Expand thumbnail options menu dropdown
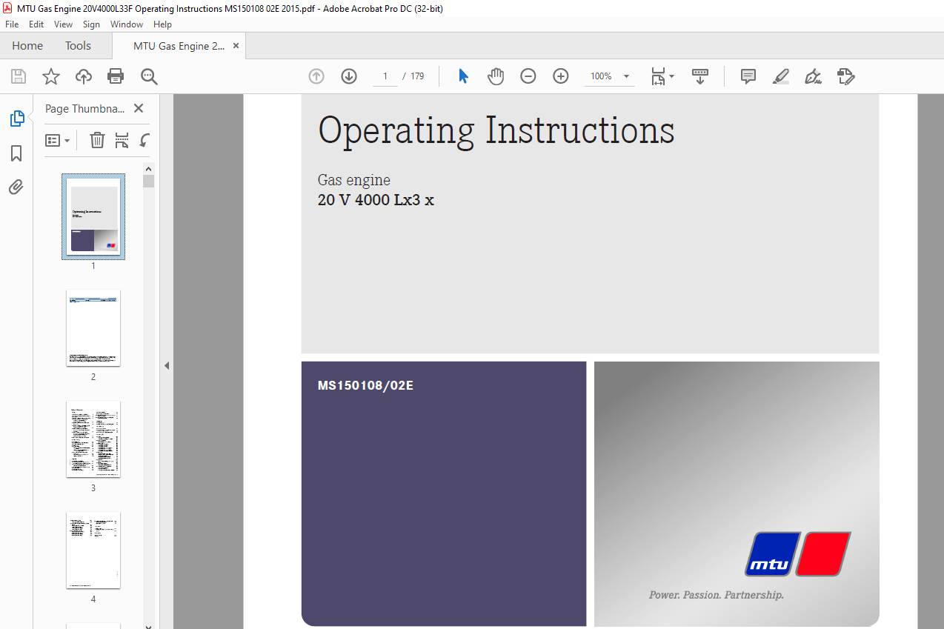 point(58,140)
